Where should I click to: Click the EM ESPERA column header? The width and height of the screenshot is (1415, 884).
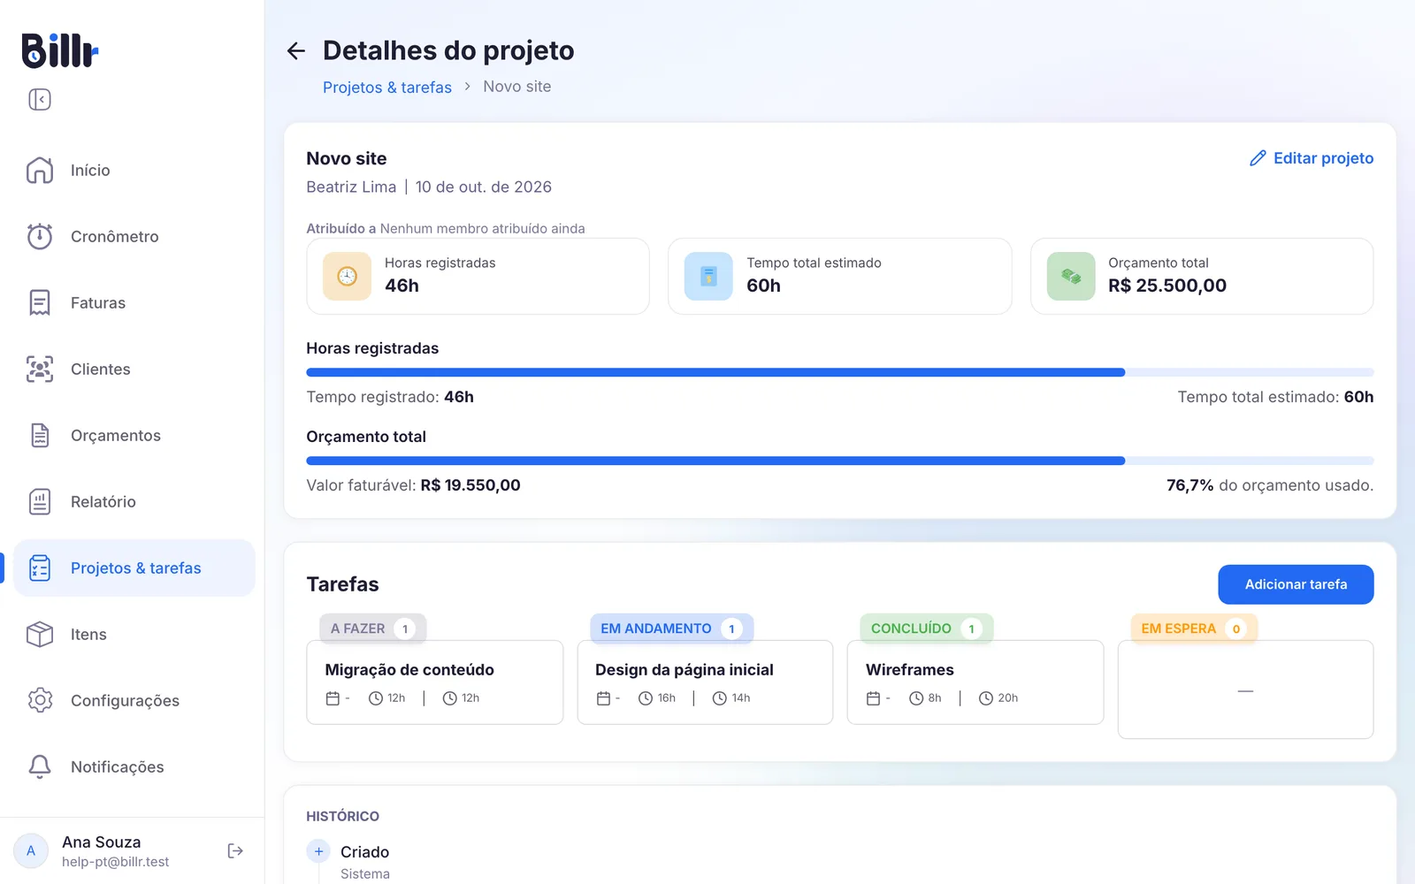(x=1194, y=629)
